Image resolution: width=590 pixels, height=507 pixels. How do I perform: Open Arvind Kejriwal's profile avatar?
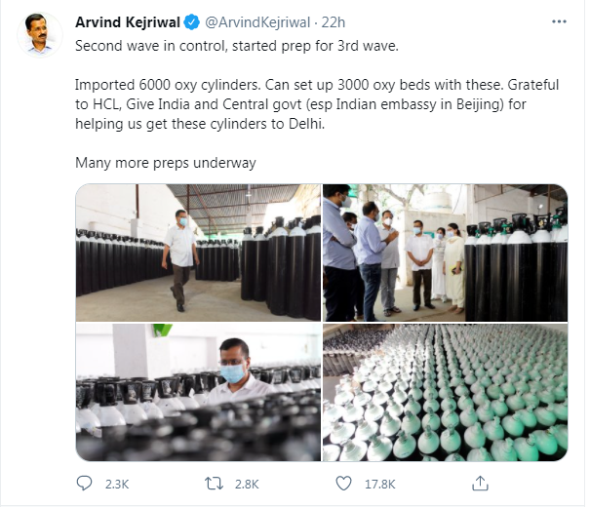[40, 35]
